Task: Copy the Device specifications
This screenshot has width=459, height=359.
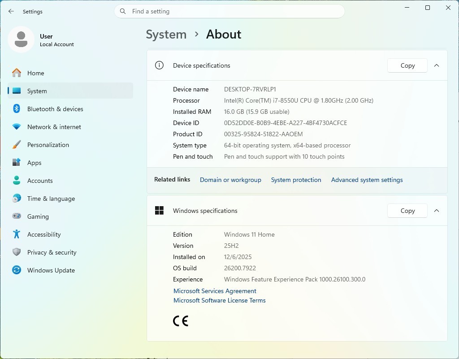Action: coord(407,65)
